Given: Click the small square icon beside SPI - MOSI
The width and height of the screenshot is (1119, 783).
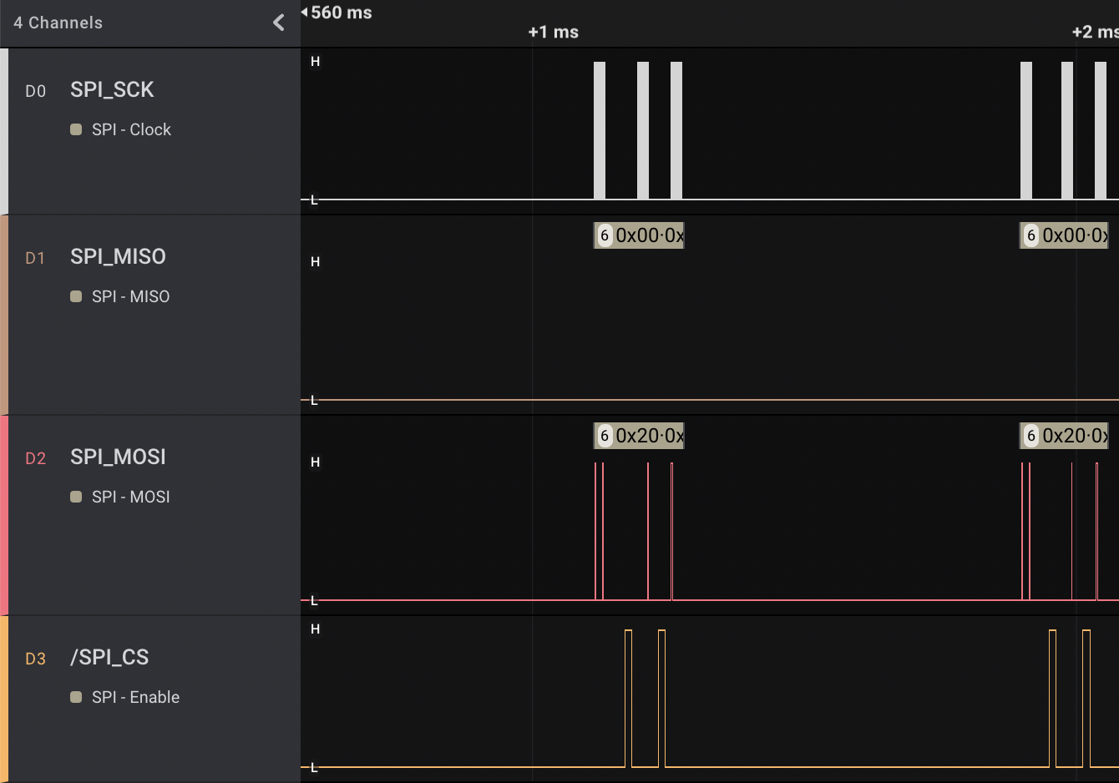Looking at the screenshot, I should pos(76,497).
